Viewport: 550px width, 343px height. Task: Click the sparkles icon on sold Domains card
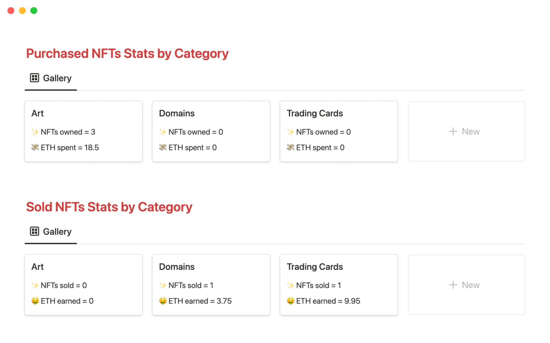coord(163,285)
